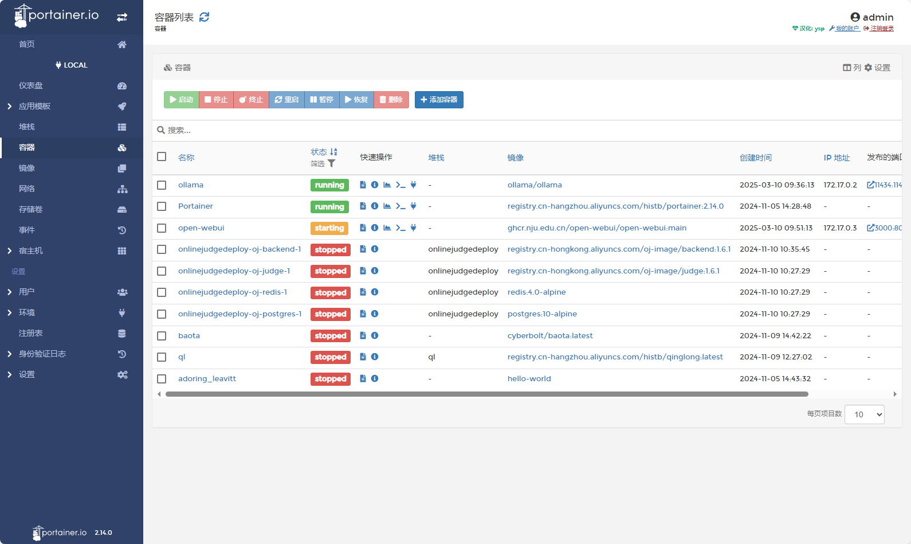Open logs icon for baota container

click(x=363, y=335)
